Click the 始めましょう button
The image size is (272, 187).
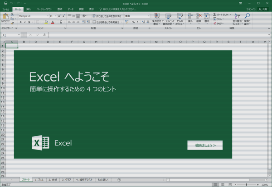pos(205,145)
